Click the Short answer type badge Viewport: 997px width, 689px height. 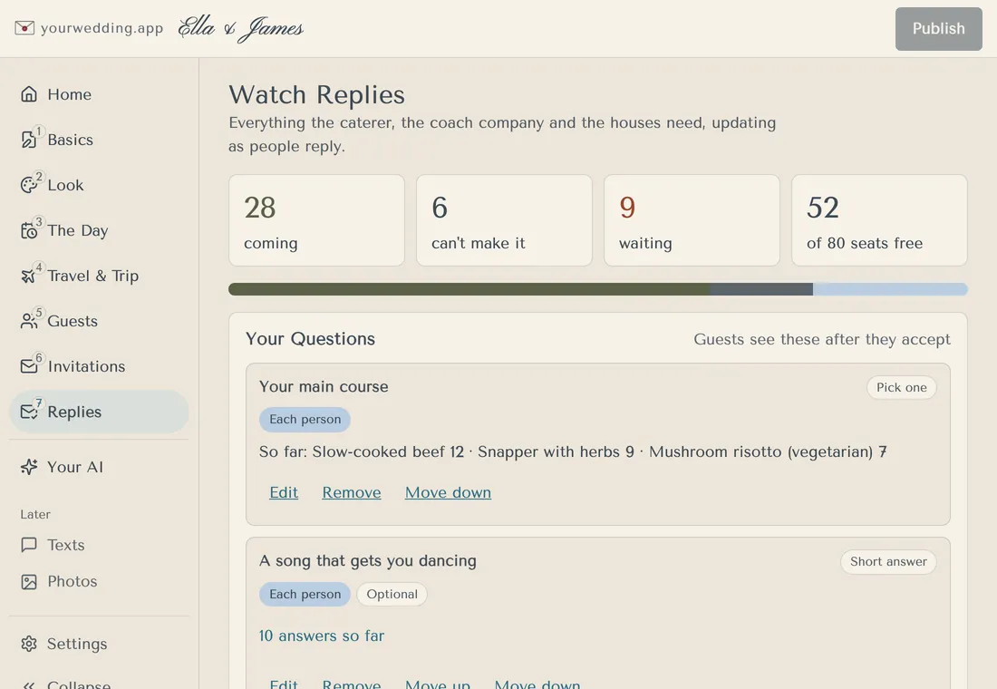(x=888, y=562)
